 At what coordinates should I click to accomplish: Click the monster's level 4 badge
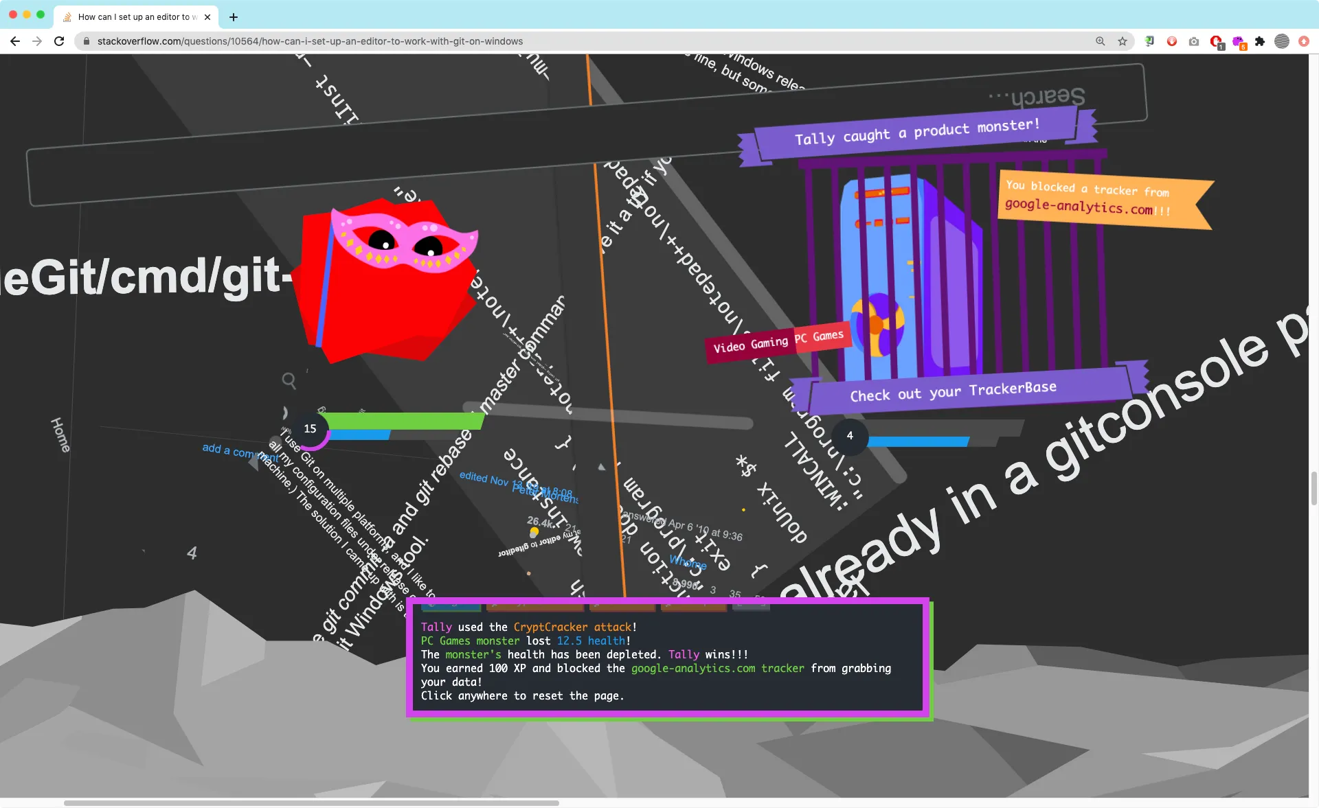850,436
